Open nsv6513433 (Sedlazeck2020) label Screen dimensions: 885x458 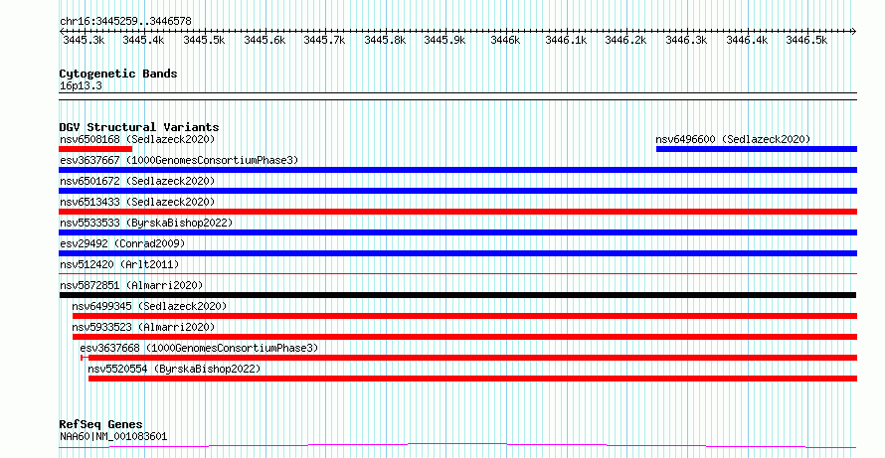click(x=137, y=202)
